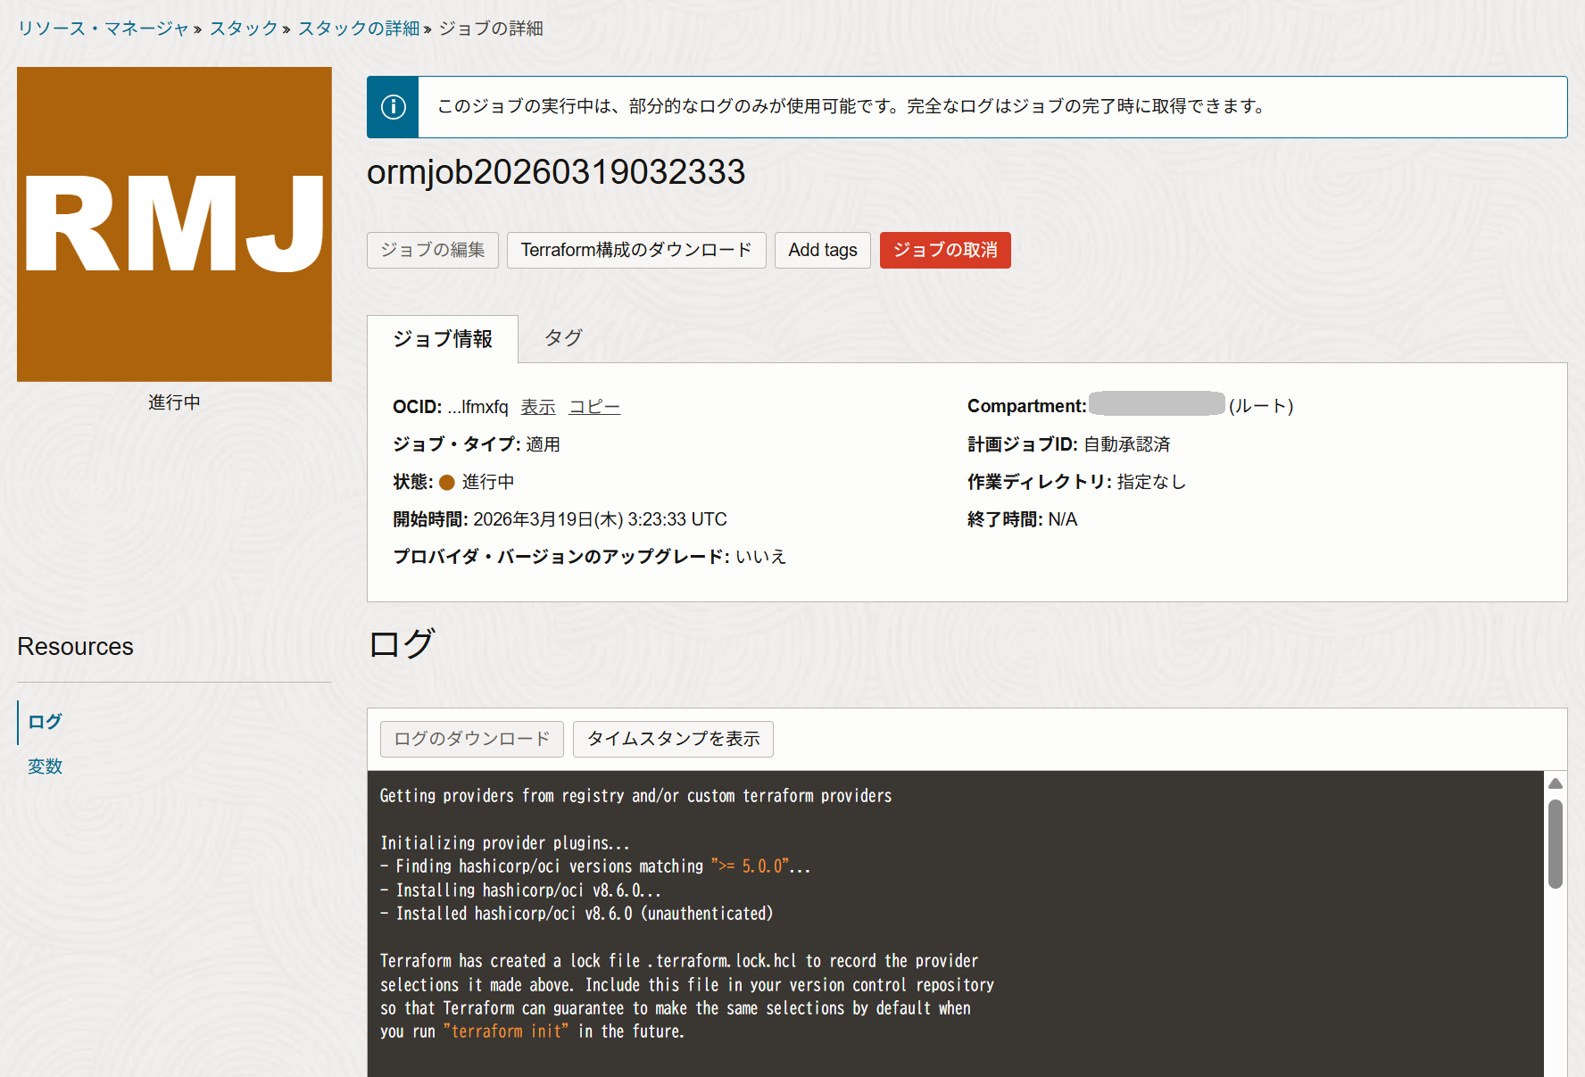Select the ジョブ情報 tab
The width and height of the screenshot is (1585, 1077).
click(442, 338)
